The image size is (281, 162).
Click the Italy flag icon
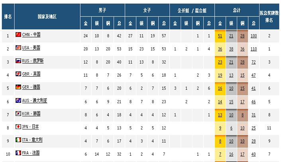[18, 140]
